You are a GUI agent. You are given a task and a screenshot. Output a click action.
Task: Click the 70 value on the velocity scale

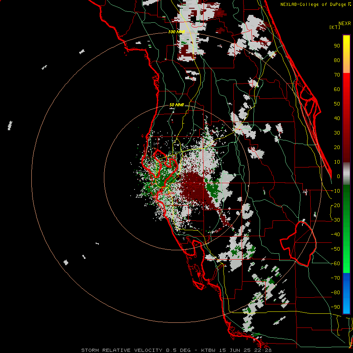tap(337, 75)
